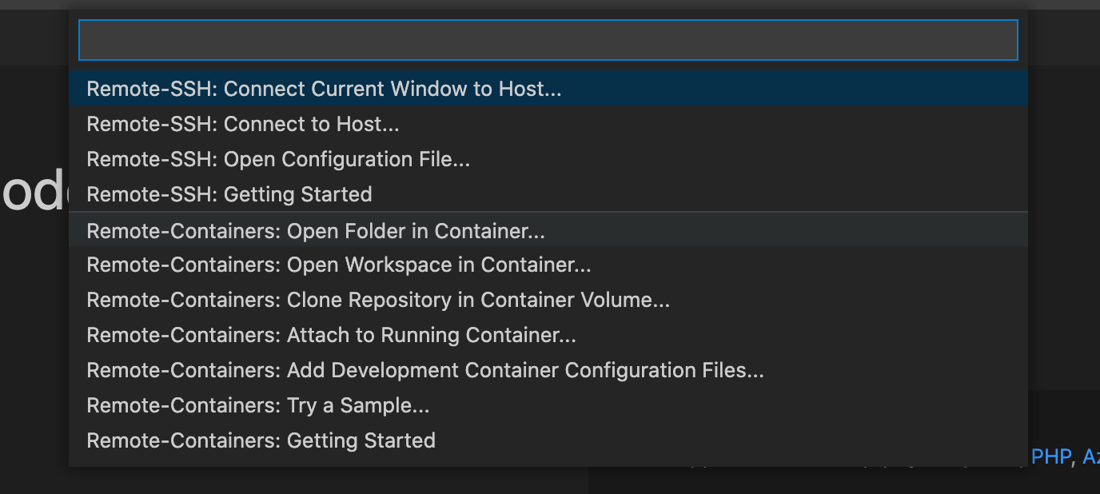Focus the empty quick pick text box

click(548, 40)
